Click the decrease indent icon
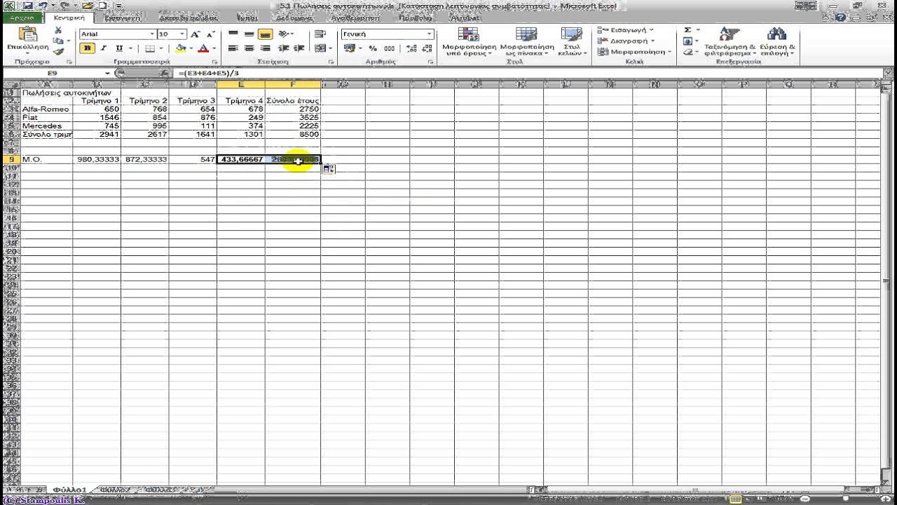 pyautogui.click(x=283, y=48)
